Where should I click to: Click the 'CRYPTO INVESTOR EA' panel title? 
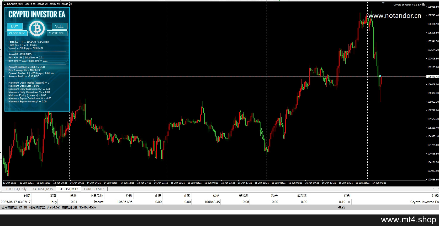[x=37, y=14]
